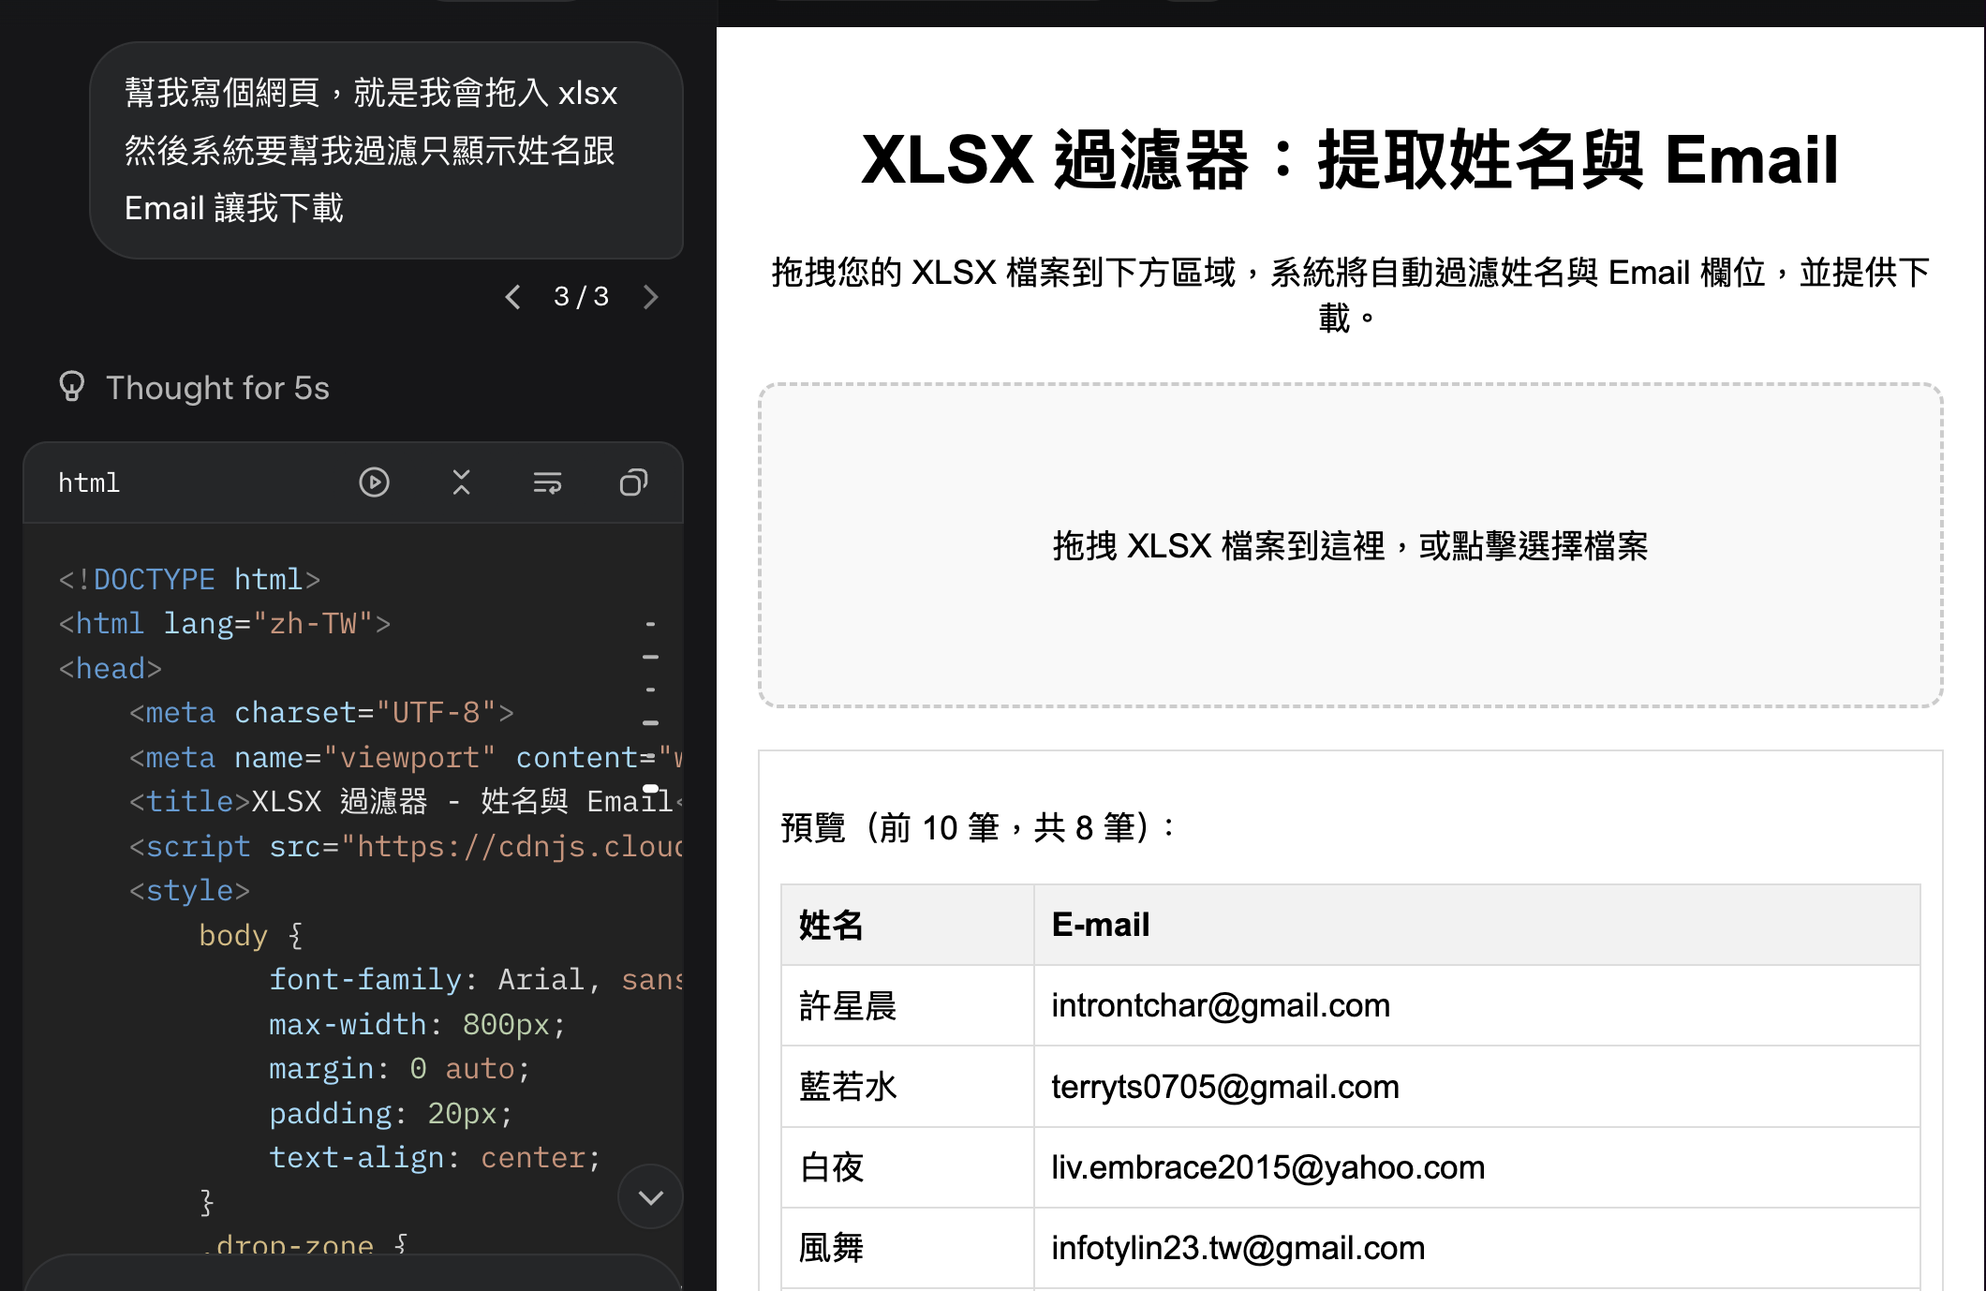
Task: Go to previous response version
Action: point(511,296)
